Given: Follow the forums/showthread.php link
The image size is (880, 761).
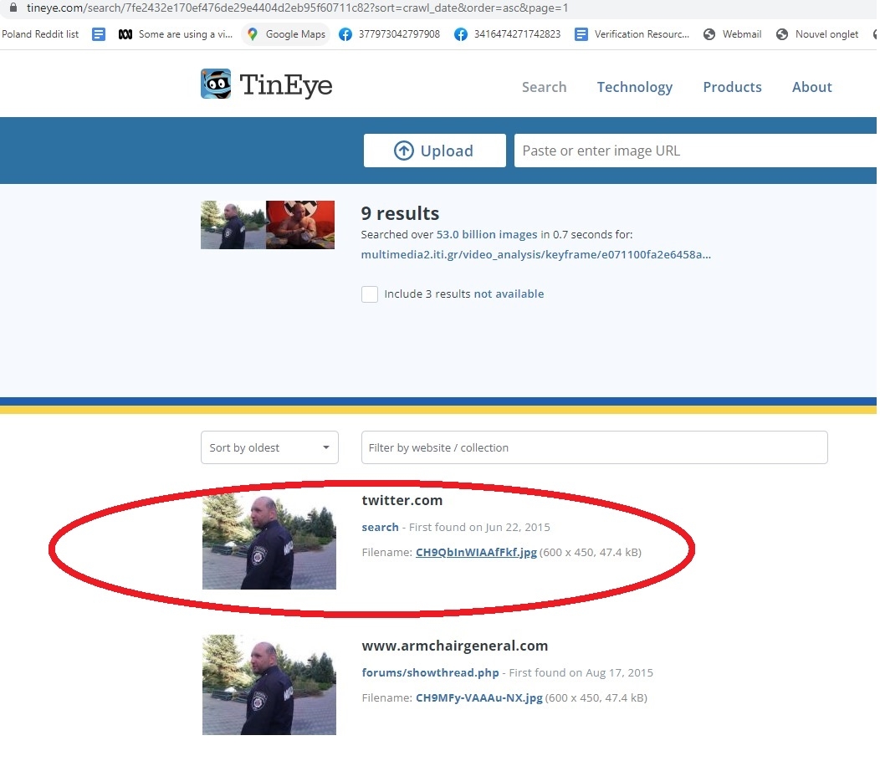Looking at the screenshot, I should tap(430, 672).
